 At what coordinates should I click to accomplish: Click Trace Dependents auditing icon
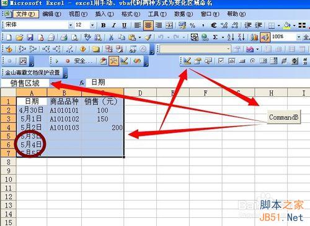pyautogui.click(x=46, y=49)
